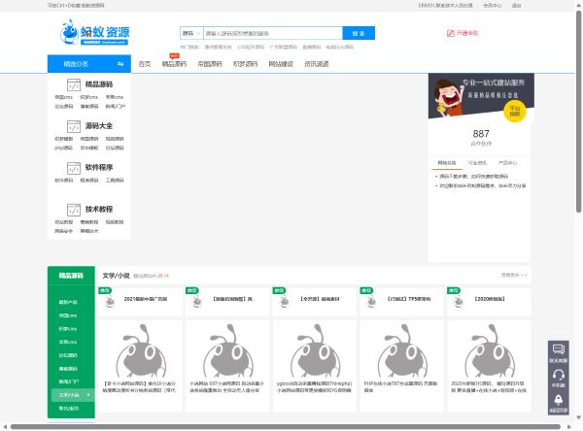Click the ant thumbnail above ygbook description
The height and width of the screenshot is (431, 583).
[x=315, y=350]
